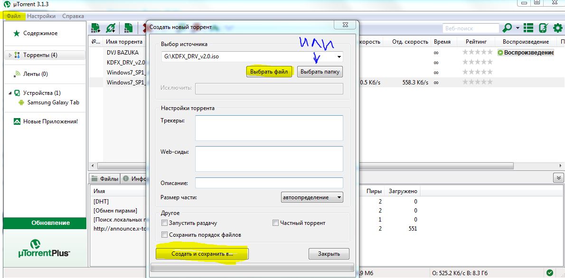
Task: Enable the Запустить раздачу checkbox
Action: tap(165, 223)
